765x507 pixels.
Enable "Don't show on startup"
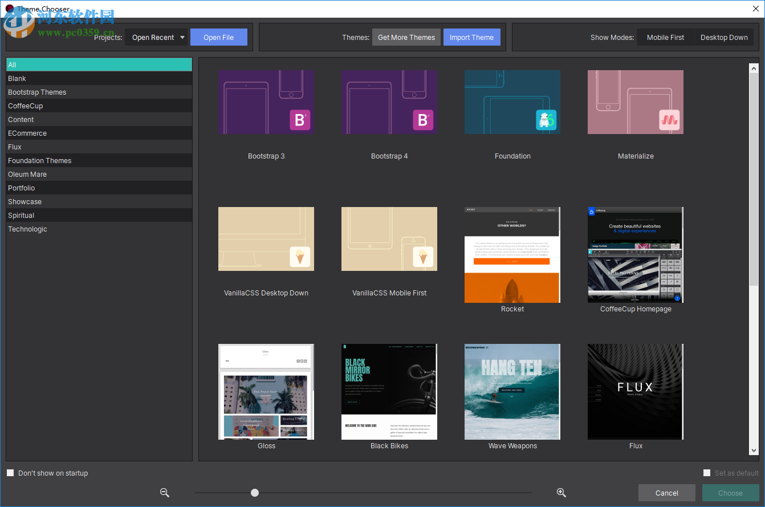[10, 473]
